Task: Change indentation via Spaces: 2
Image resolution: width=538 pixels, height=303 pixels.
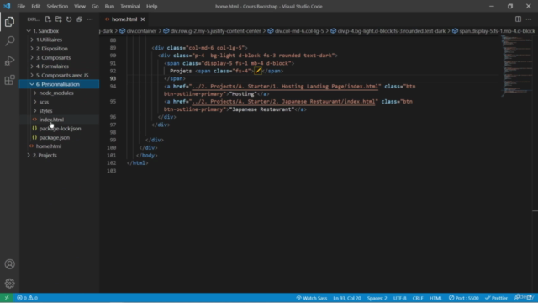Action: pos(377,298)
